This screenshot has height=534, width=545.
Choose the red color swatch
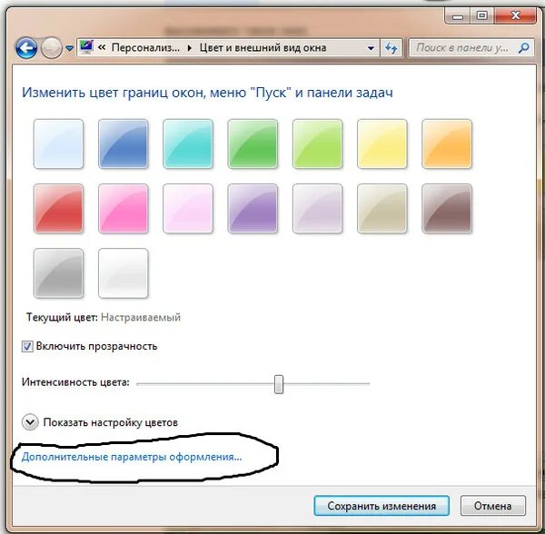[x=58, y=209]
